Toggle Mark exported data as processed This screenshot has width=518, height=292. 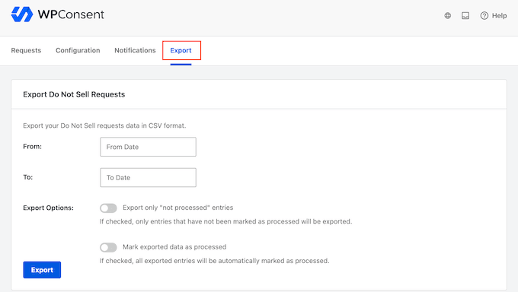108,247
